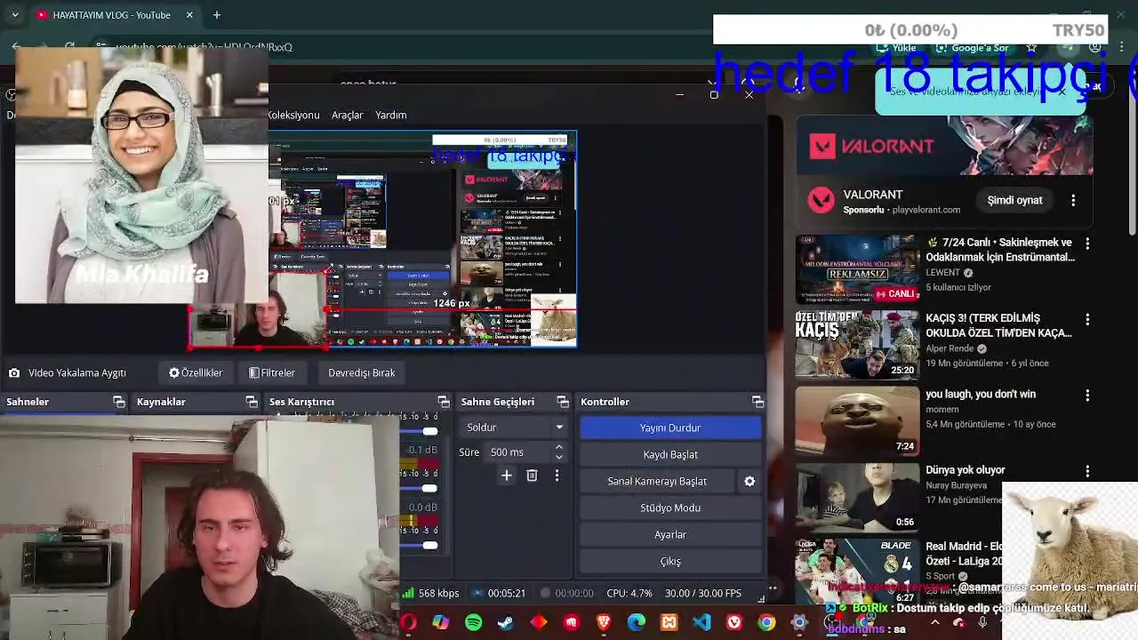Viewport: 1138px width, 640px height.
Task: Adjust the bottom audio mixer volume slider
Action: point(429,545)
